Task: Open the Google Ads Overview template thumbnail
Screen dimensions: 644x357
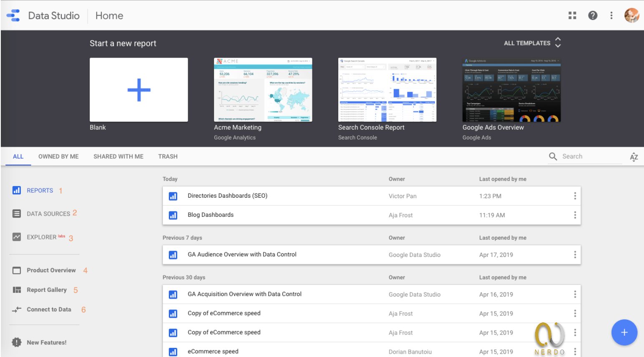Action: click(x=511, y=90)
